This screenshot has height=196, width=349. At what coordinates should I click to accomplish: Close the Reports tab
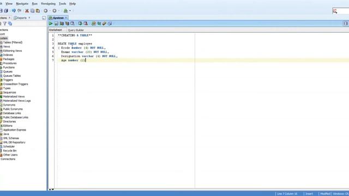coord(29,18)
